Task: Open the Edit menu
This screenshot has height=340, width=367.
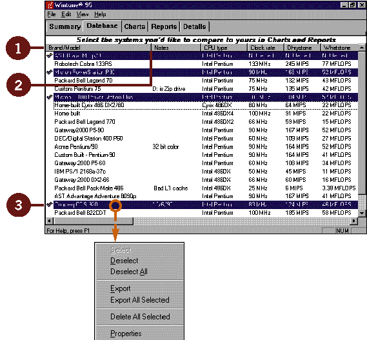Action: tap(66, 15)
